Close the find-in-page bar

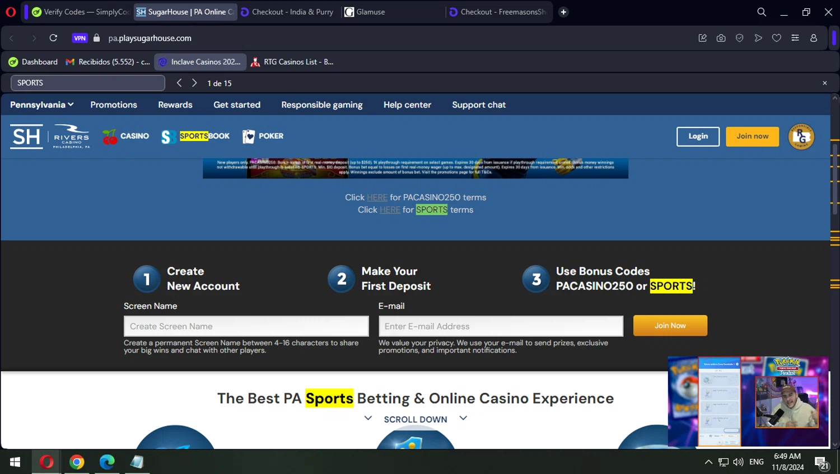(824, 83)
